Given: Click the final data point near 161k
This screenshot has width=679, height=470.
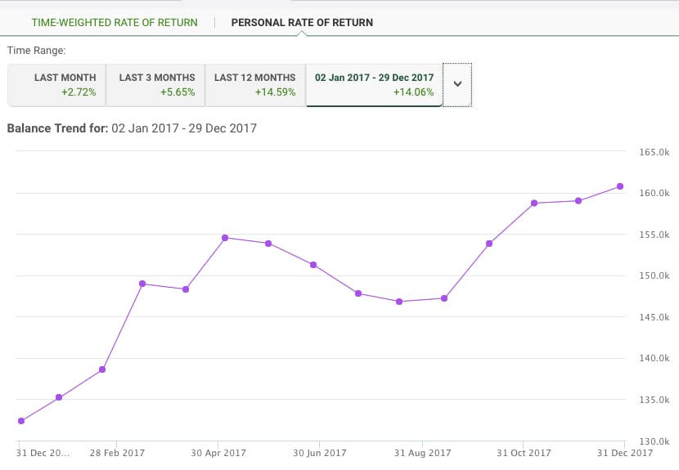Looking at the screenshot, I should click(620, 186).
